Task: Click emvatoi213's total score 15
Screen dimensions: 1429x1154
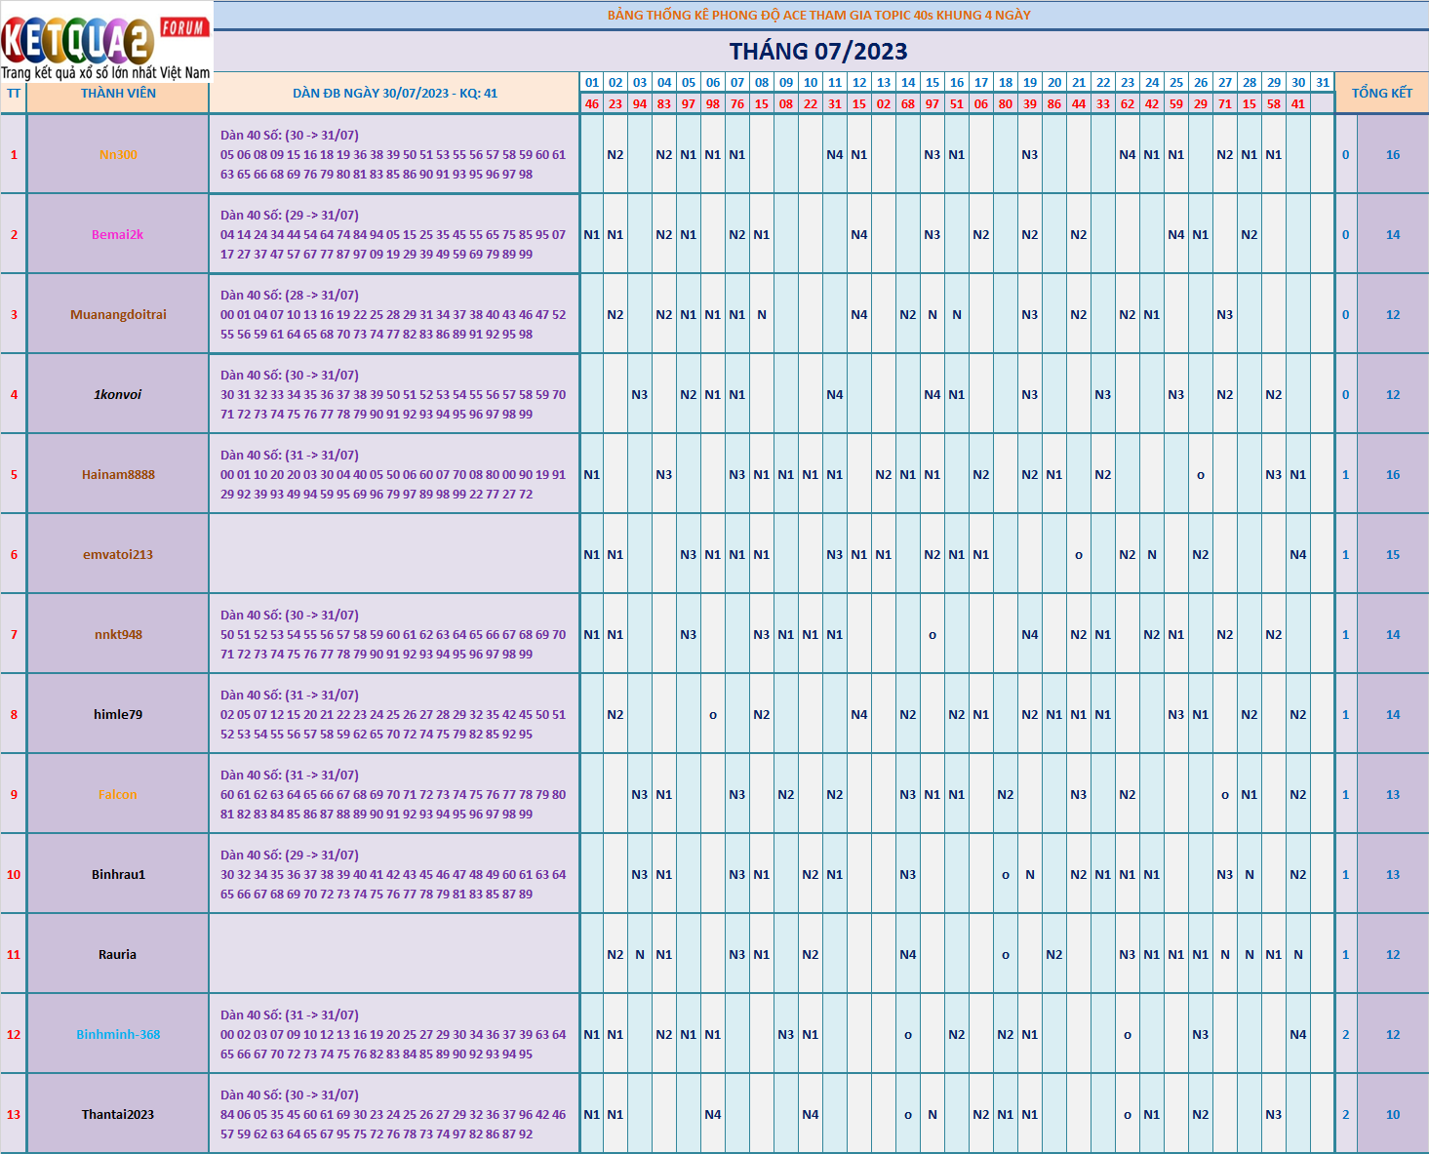Action: pyautogui.click(x=1393, y=555)
